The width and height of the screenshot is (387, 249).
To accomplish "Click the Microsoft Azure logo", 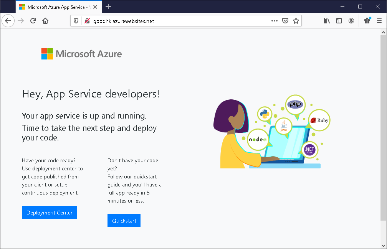I will pyautogui.click(x=81, y=54).
